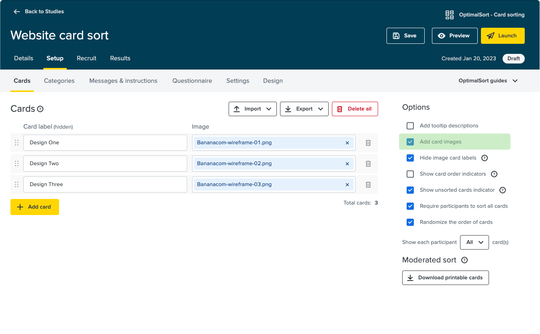The height and width of the screenshot is (334, 540).
Task: Click the yellow Add card button
Action: pos(35,207)
